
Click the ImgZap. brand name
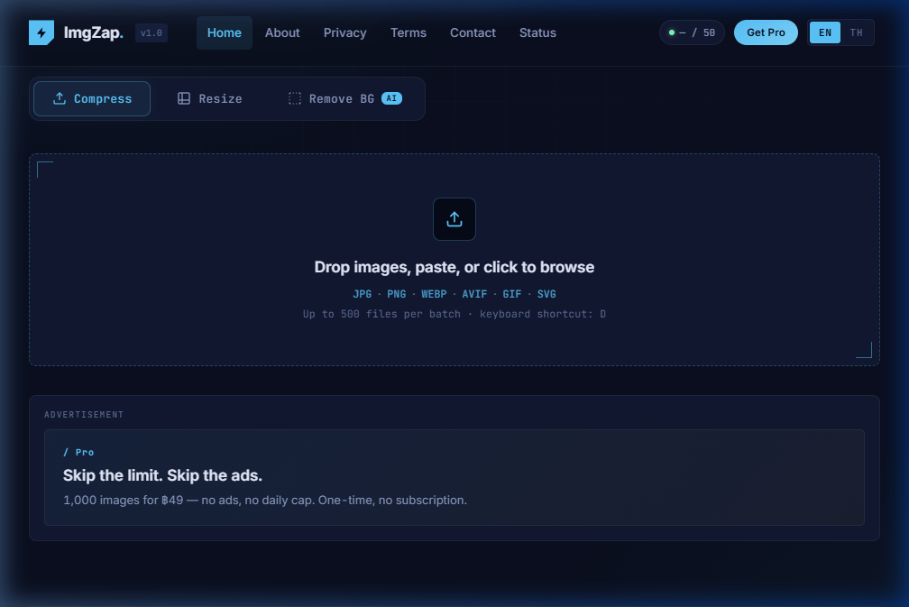click(x=94, y=32)
